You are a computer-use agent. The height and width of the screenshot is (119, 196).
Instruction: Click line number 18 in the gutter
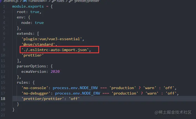(x=3, y=99)
